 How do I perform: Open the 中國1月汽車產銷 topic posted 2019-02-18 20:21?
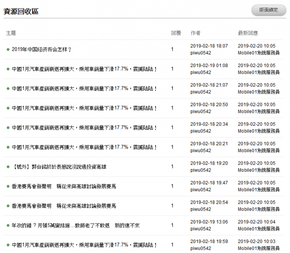84,147
